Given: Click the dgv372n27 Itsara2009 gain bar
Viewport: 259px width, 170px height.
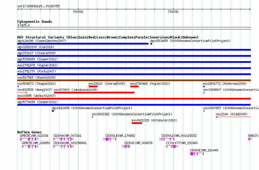Looking at the screenshot, I should (x=134, y=56).
